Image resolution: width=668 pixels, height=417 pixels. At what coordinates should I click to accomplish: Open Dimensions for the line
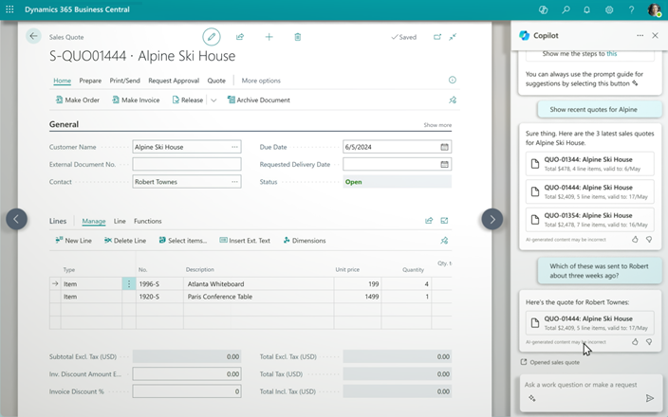[305, 241]
